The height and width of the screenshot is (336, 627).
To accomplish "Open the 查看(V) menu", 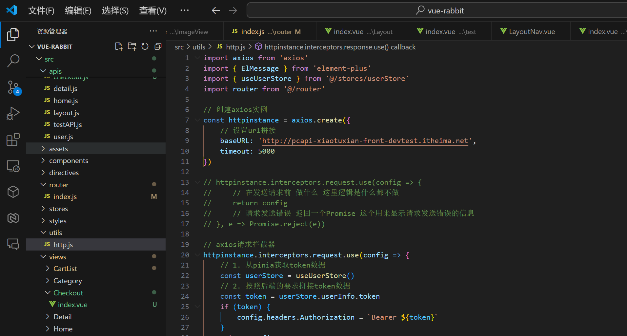I will 153,10.
